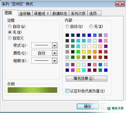The width and height of the screenshot is (126, 113).
Task: Select the indigo color swatch
Action: pyautogui.click(x=84, y=35)
